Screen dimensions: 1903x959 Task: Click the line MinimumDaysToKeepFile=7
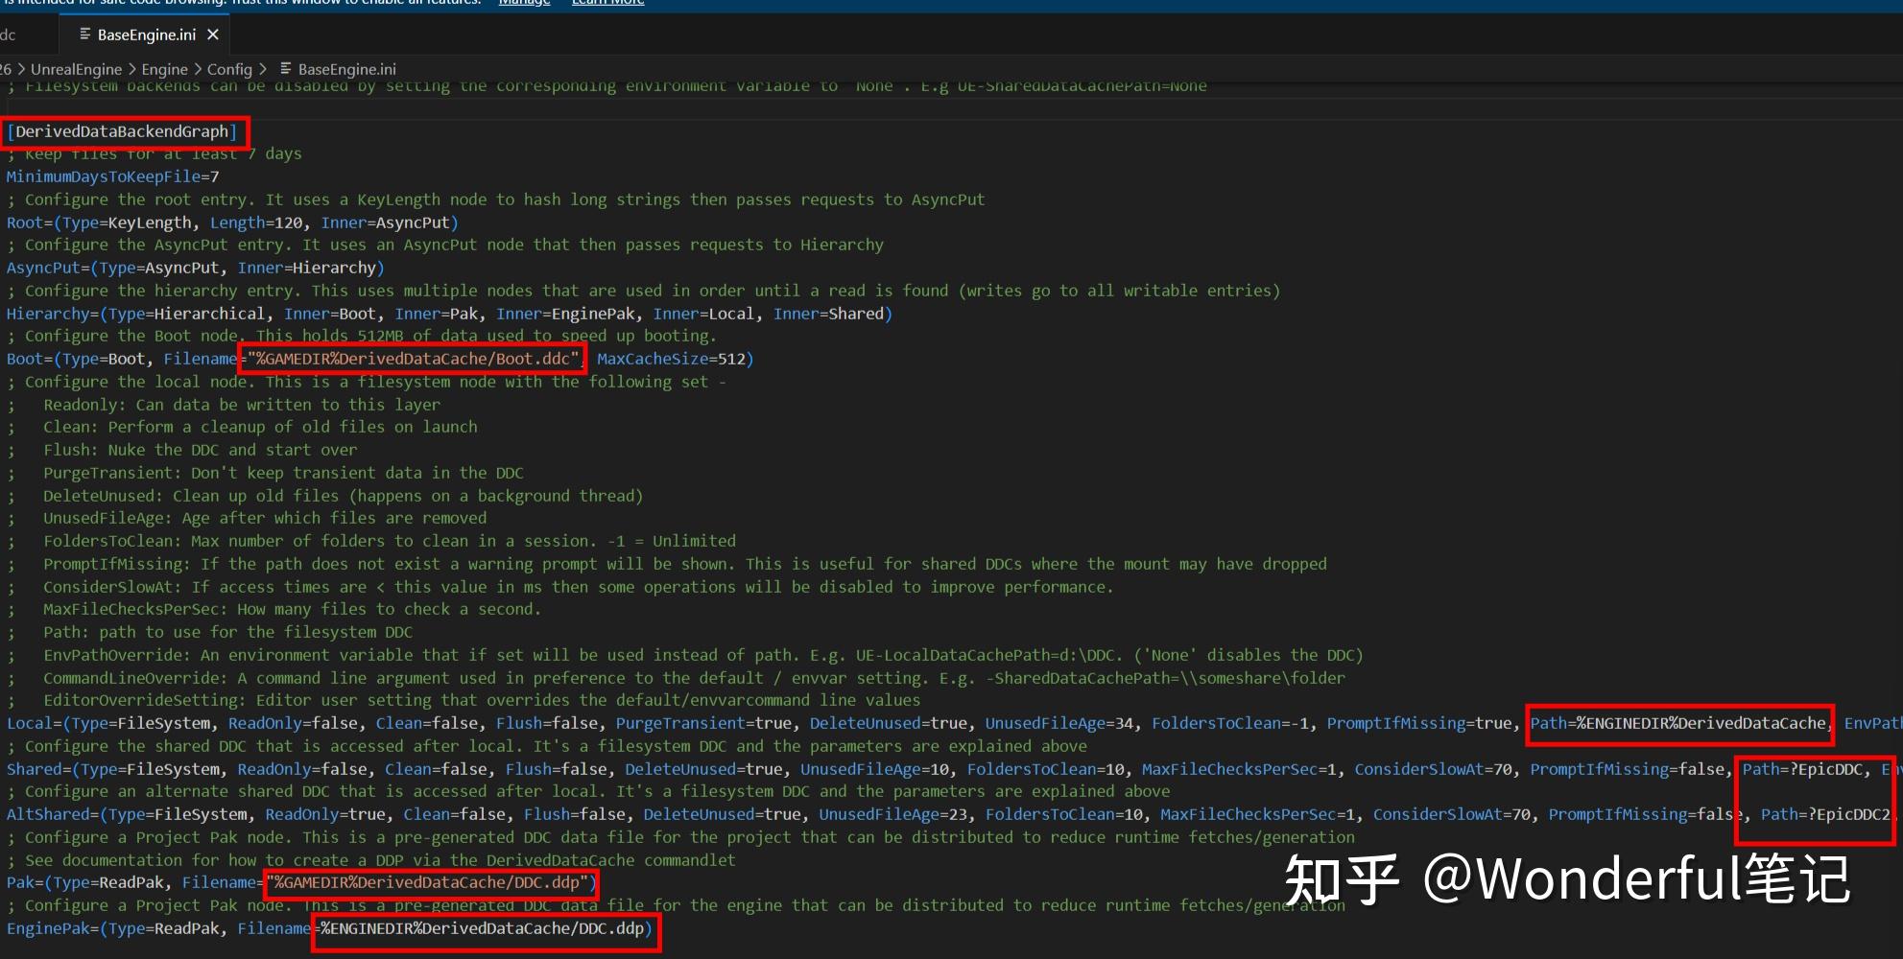[112, 176]
